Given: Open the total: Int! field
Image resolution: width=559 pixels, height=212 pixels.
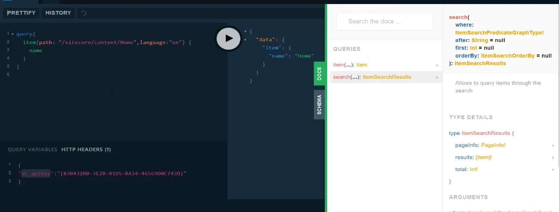Looking at the screenshot, I should click(467, 169).
